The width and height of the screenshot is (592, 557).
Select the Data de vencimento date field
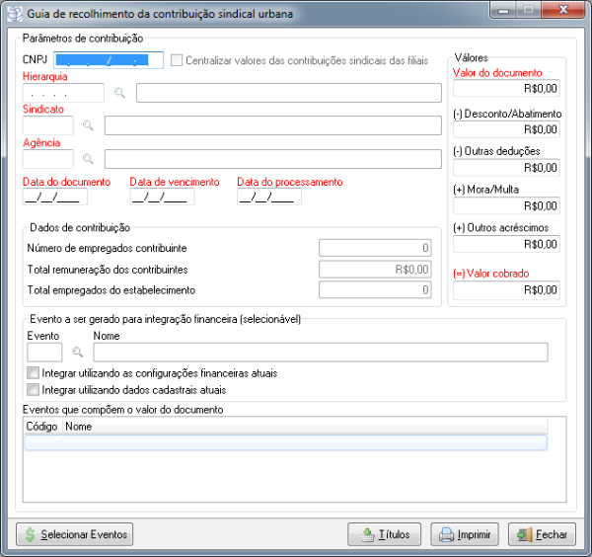pyautogui.click(x=162, y=198)
